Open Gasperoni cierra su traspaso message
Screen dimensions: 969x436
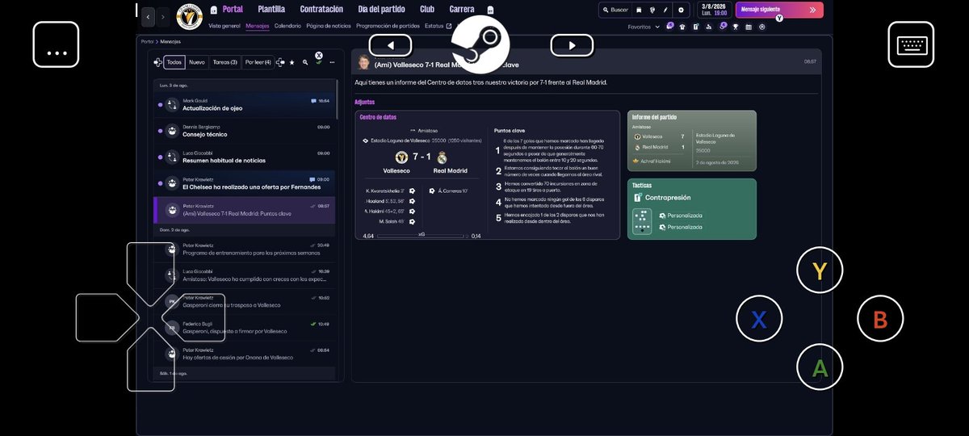pyautogui.click(x=244, y=301)
